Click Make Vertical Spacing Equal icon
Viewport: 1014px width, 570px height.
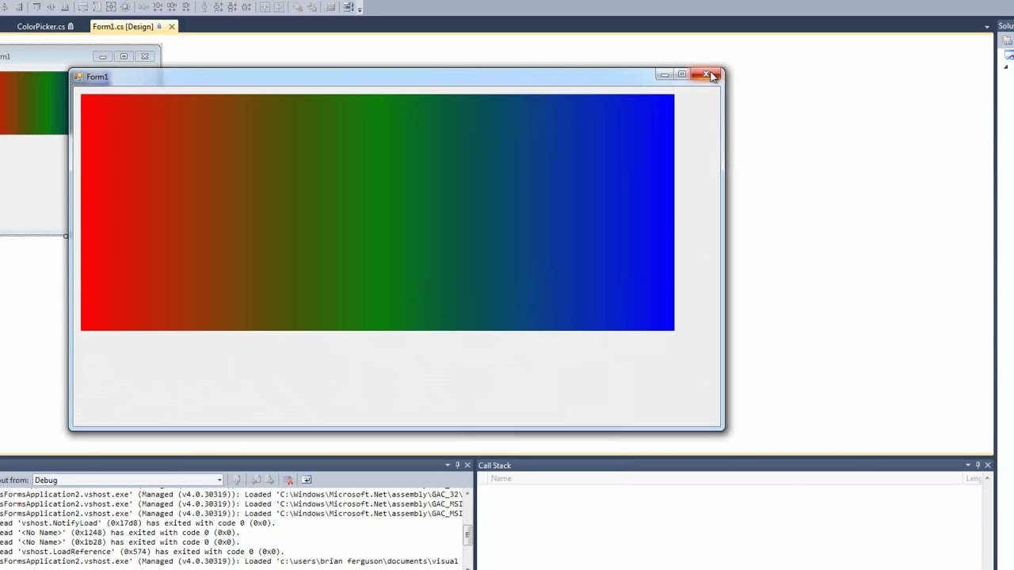click(204, 7)
